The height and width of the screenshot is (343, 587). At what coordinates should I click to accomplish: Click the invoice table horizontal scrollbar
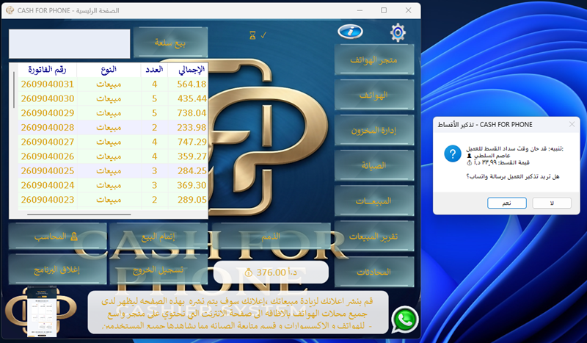tap(79, 214)
